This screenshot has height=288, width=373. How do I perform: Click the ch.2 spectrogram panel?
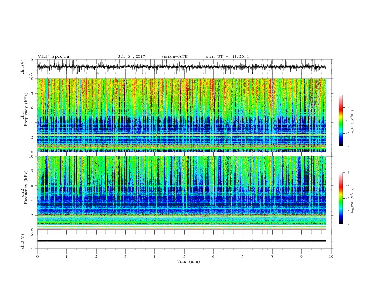pos(181,193)
